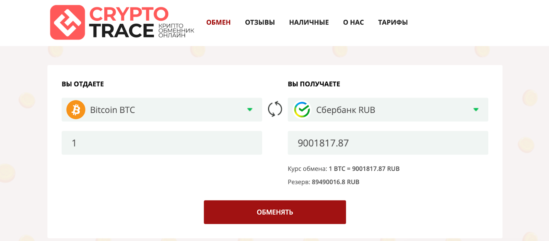The image size is (549, 241).
Task: Click the swap currencies arrows icon
Action: (275, 110)
